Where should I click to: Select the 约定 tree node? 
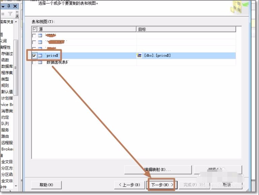(5, 117)
